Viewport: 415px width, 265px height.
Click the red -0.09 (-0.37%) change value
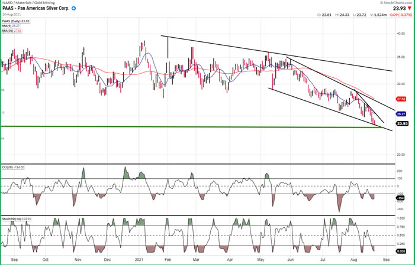tap(399, 15)
